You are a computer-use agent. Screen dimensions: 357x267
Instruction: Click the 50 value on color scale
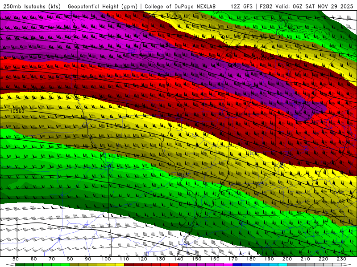pos(16,259)
